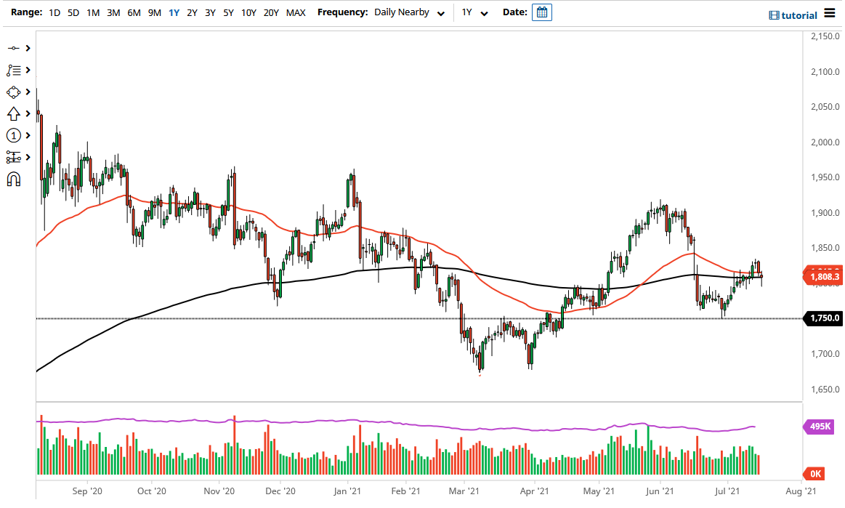Open the date calendar picker

pyautogui.click(x=541, y=12)
